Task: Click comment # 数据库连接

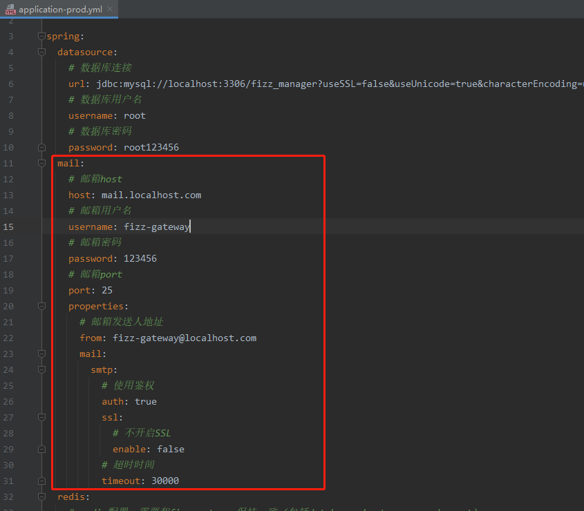Action: (x=100, y=68)
